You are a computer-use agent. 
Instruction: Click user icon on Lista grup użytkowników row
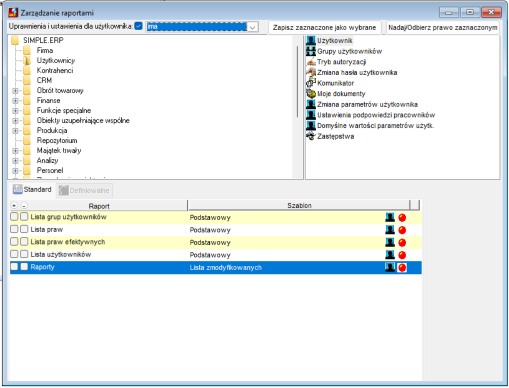coord(390,217)
